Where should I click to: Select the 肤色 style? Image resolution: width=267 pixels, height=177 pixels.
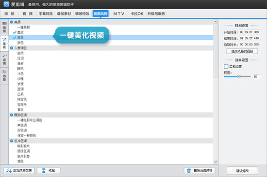tap(20, 43)
